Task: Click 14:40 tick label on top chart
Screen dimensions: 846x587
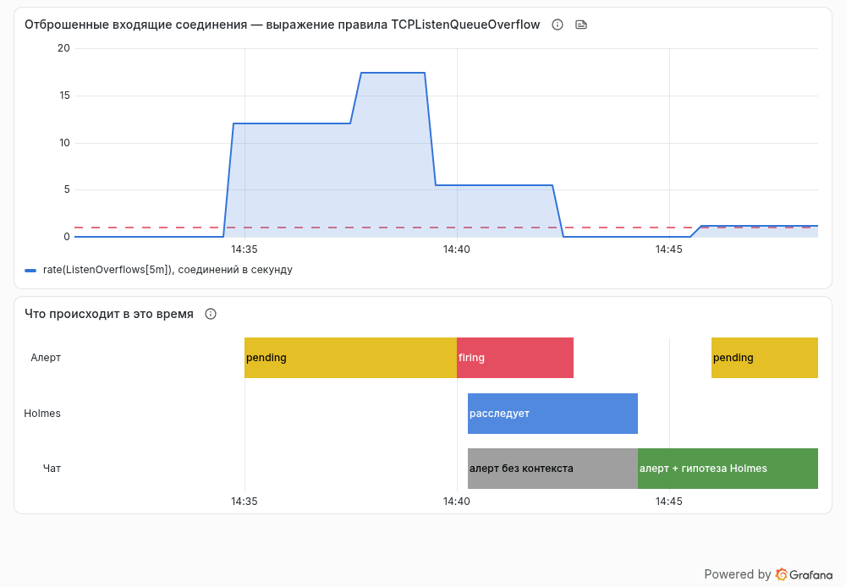Action: coord(457,250)
